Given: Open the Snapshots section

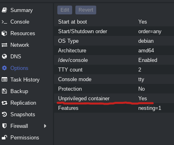Looking at the screenshot, I should (x=23, y=115).
